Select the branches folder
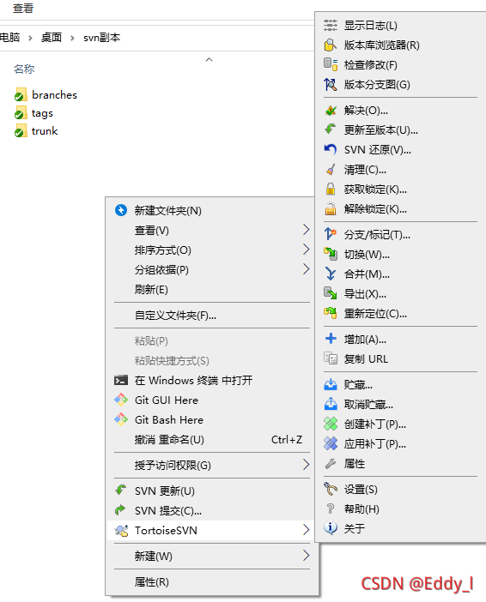The image size is (486, 602). 46,95
